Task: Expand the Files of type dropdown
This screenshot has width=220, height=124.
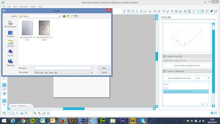Action: (63, 72)
